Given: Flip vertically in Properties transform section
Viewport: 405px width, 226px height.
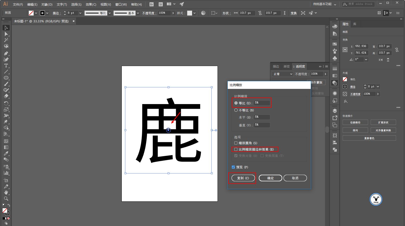Looking at the screenshot, I should coord(388,60).
